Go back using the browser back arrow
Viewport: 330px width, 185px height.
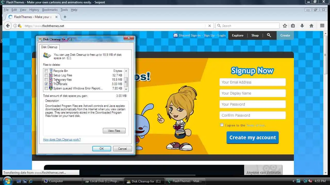[x=8, y=26]
